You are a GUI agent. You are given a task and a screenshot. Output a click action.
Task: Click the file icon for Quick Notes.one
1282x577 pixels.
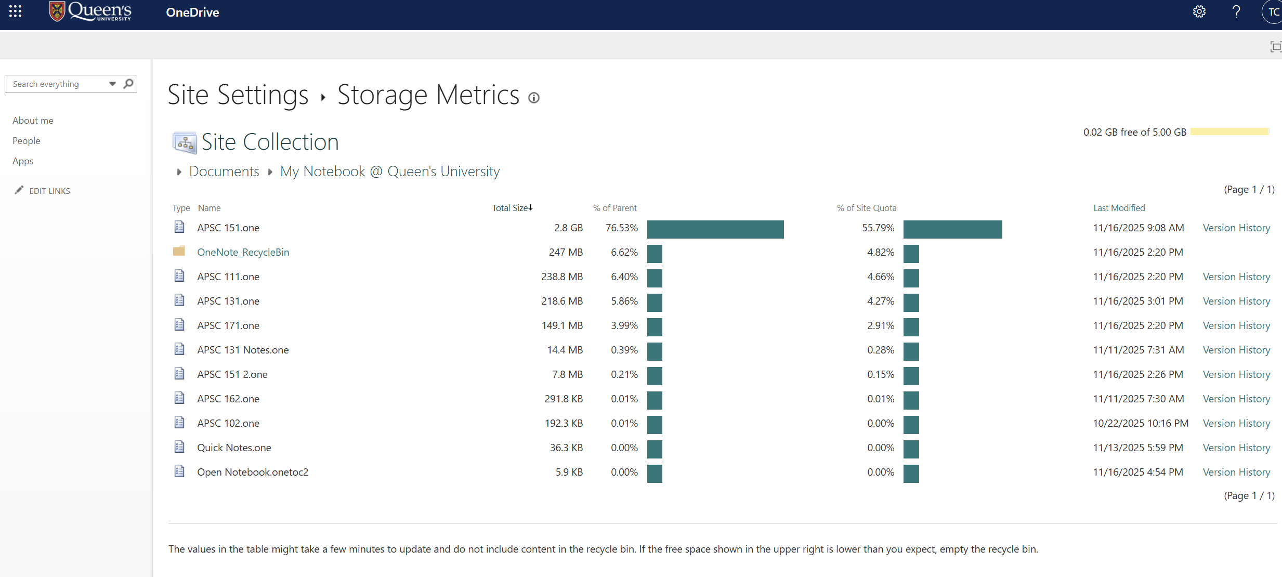pyautogui.click(x=179, y=447)
